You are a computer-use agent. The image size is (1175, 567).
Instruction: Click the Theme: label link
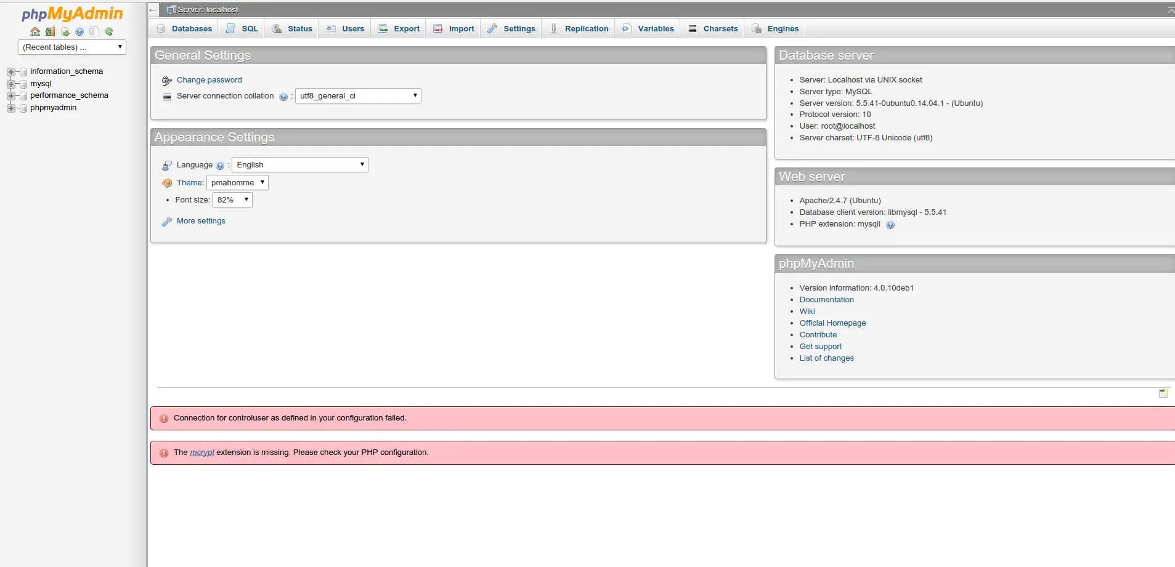pyautogui.click(x=190, y=183)
